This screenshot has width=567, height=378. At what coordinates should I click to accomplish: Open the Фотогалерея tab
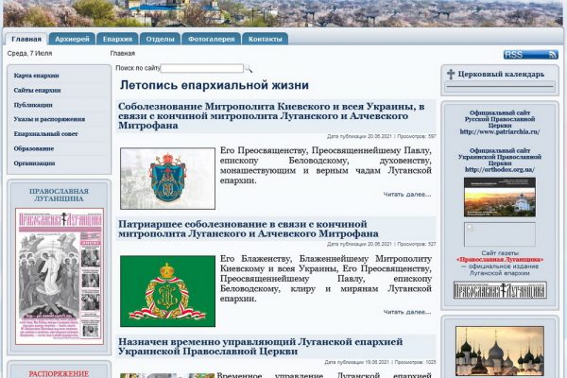[214, 40]
